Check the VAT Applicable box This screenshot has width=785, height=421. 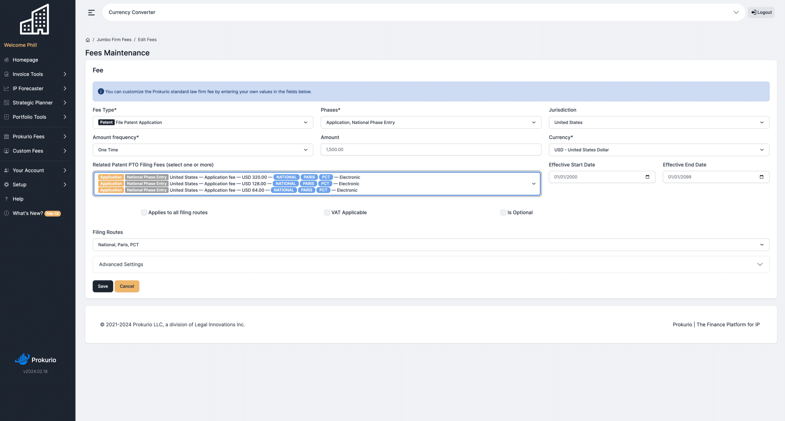coord(327,212)
